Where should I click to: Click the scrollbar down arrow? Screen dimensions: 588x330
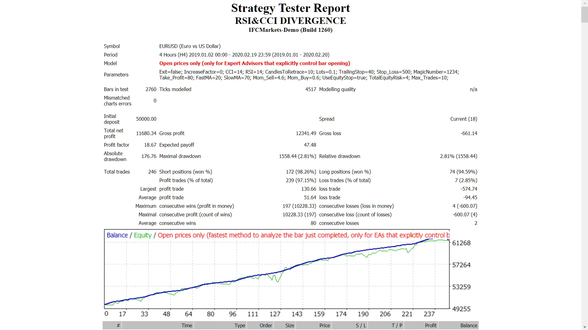tap(584, 327)
